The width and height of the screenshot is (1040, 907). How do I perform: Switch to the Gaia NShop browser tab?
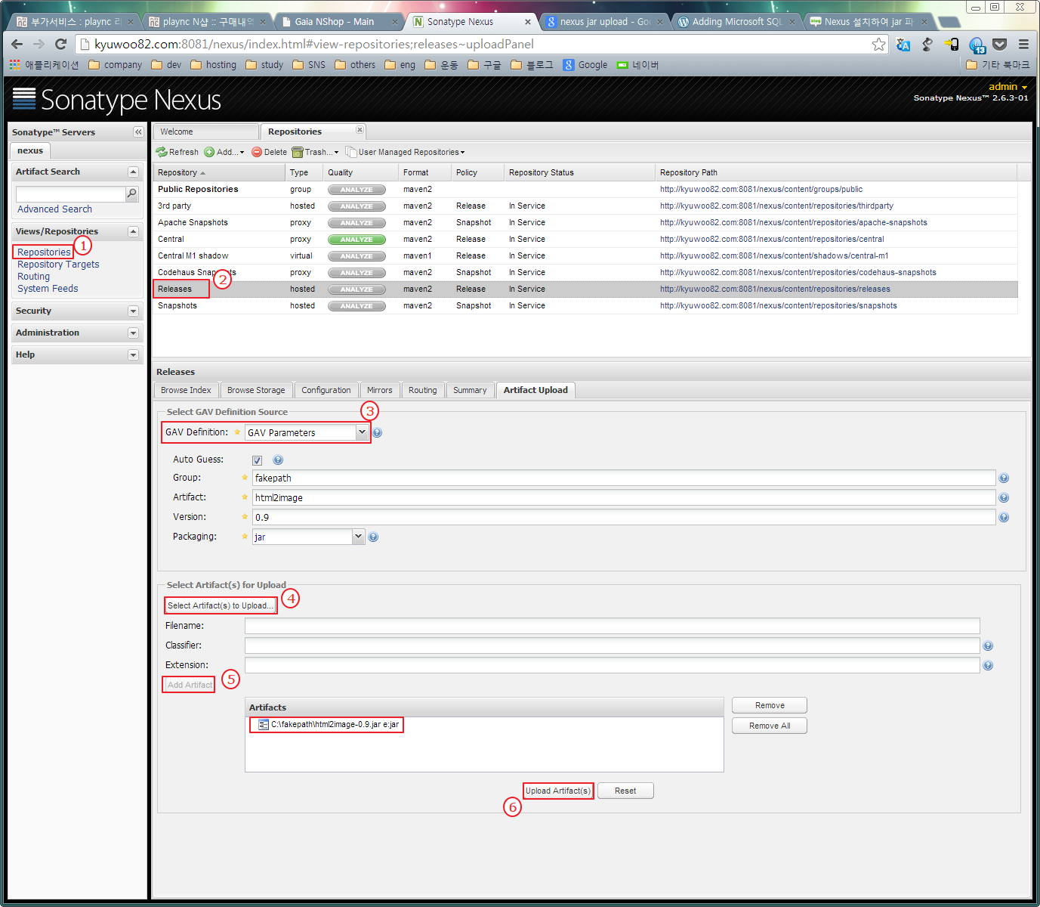337,22
